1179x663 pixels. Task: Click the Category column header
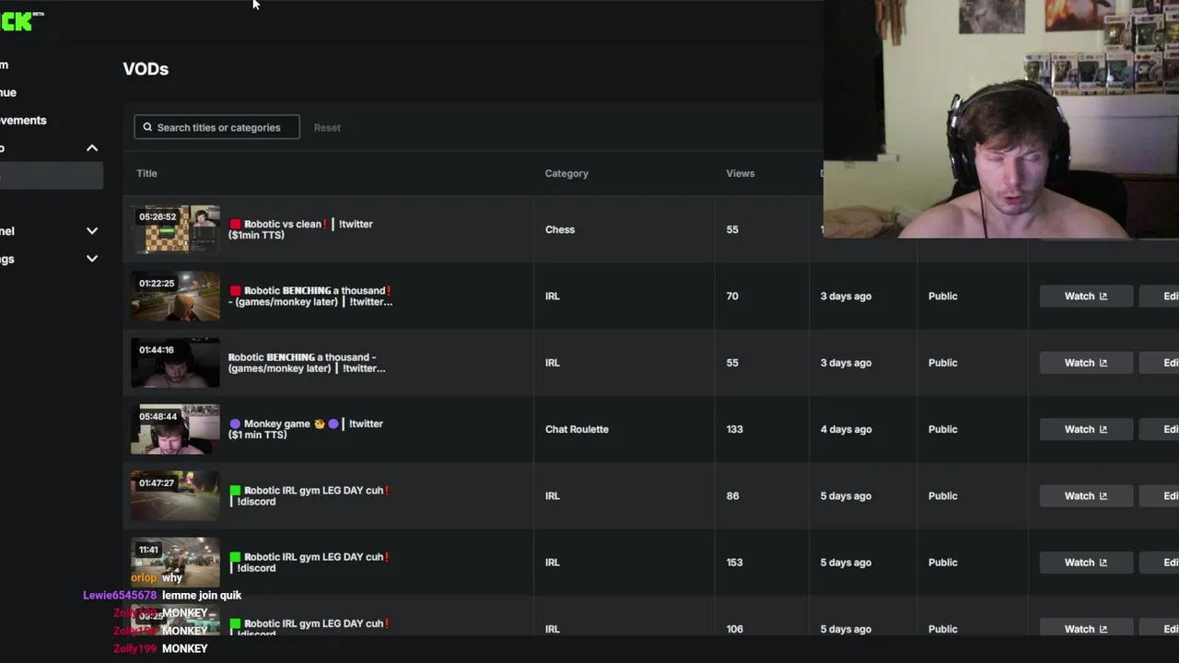coord(566,173)
